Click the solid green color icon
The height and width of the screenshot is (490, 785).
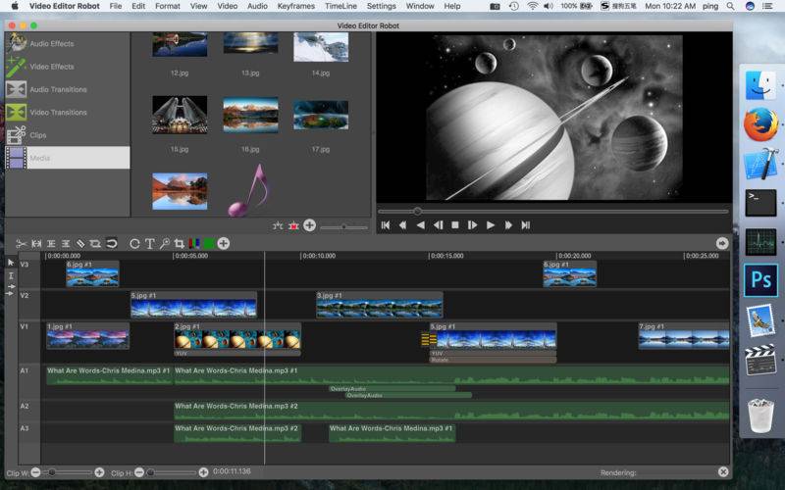208,243
